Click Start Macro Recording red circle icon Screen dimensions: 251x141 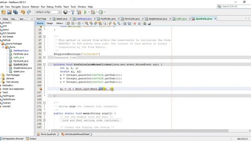135,23
